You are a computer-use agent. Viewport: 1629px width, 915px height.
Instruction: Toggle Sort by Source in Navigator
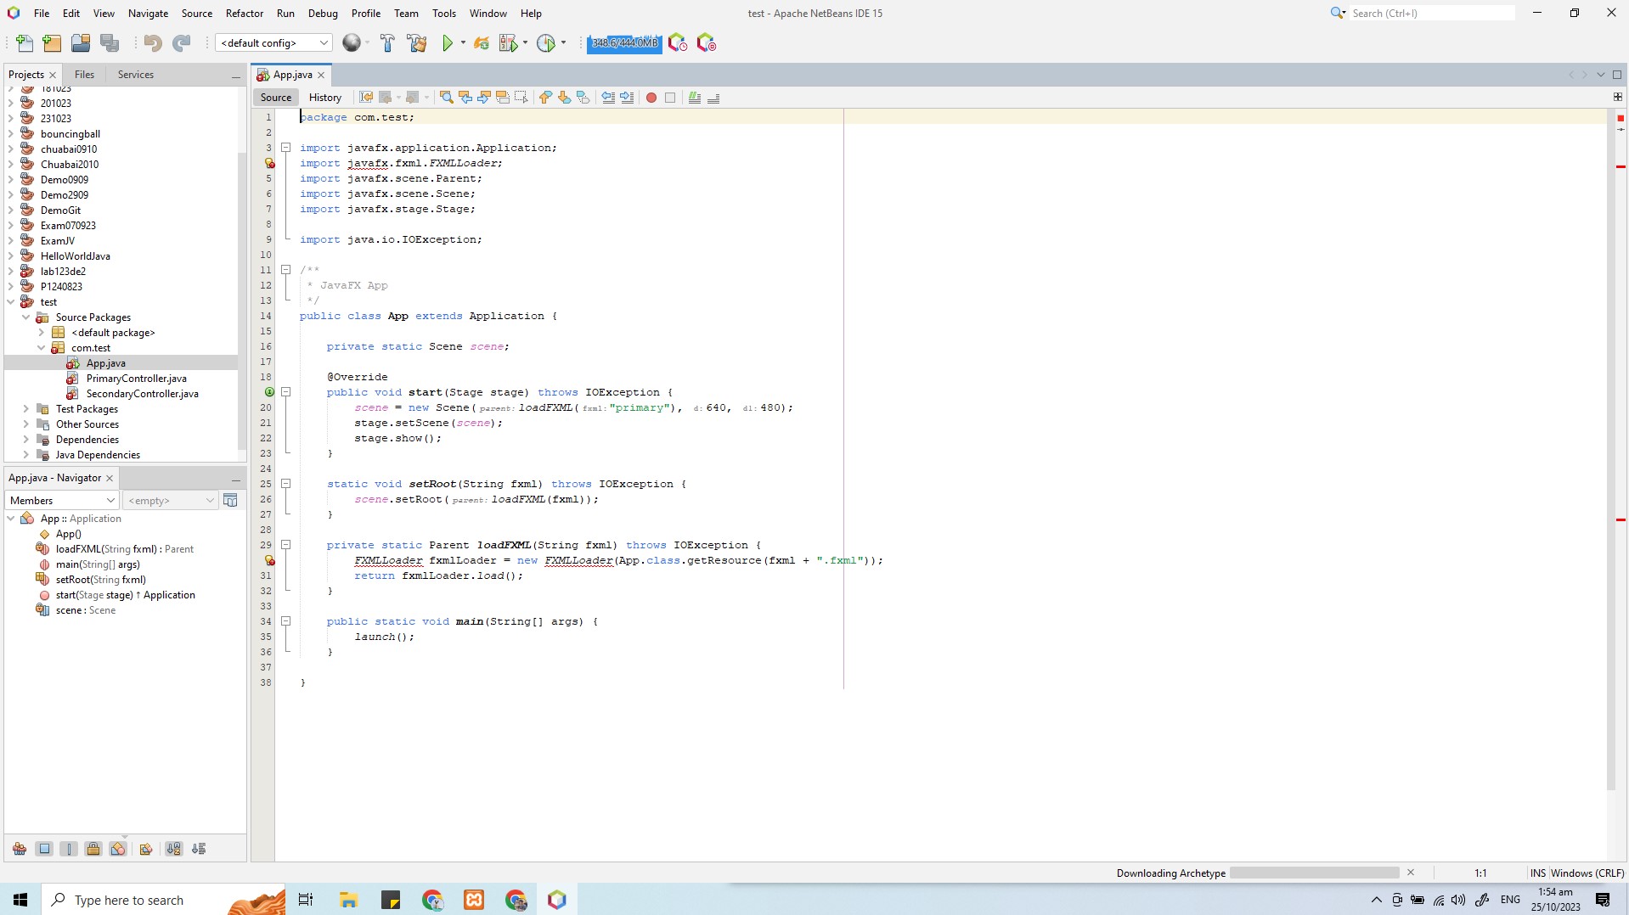tap(200, 849)
